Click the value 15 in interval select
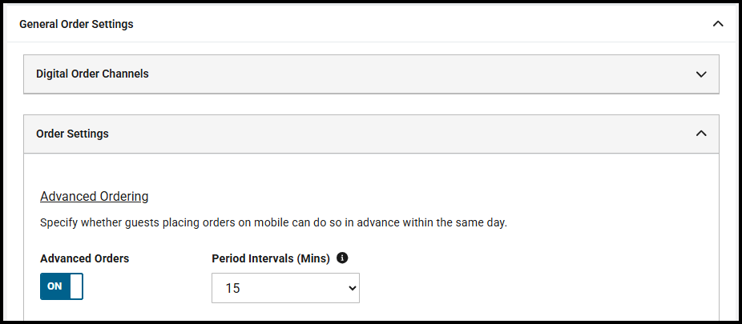742x324 pixels. pyautogui.click(x=233, y=289)
